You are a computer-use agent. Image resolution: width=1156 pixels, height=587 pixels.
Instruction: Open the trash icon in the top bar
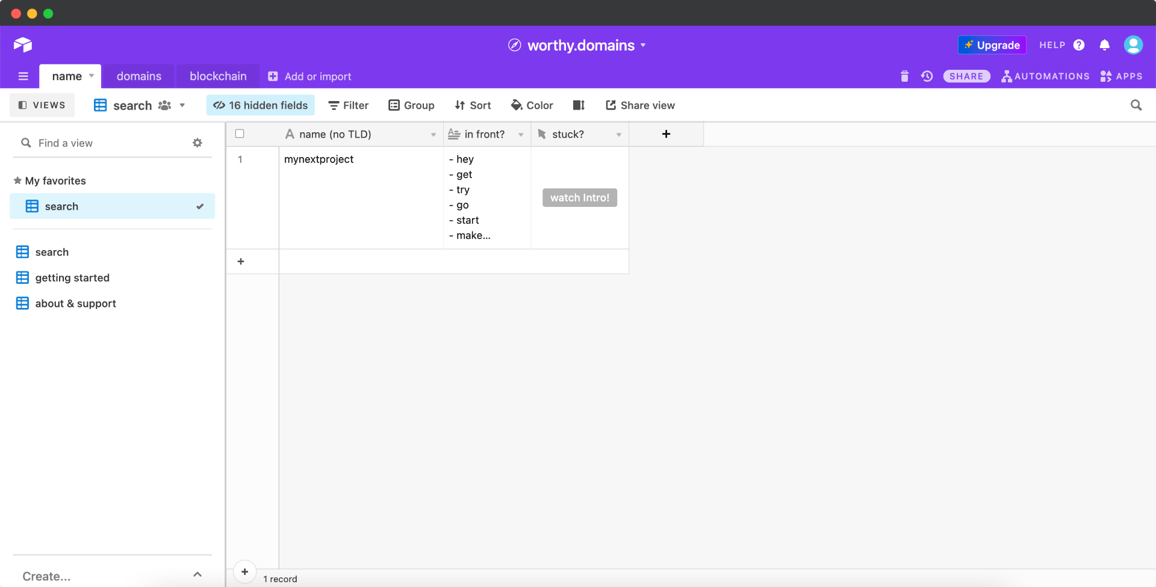tap(904, 76)
